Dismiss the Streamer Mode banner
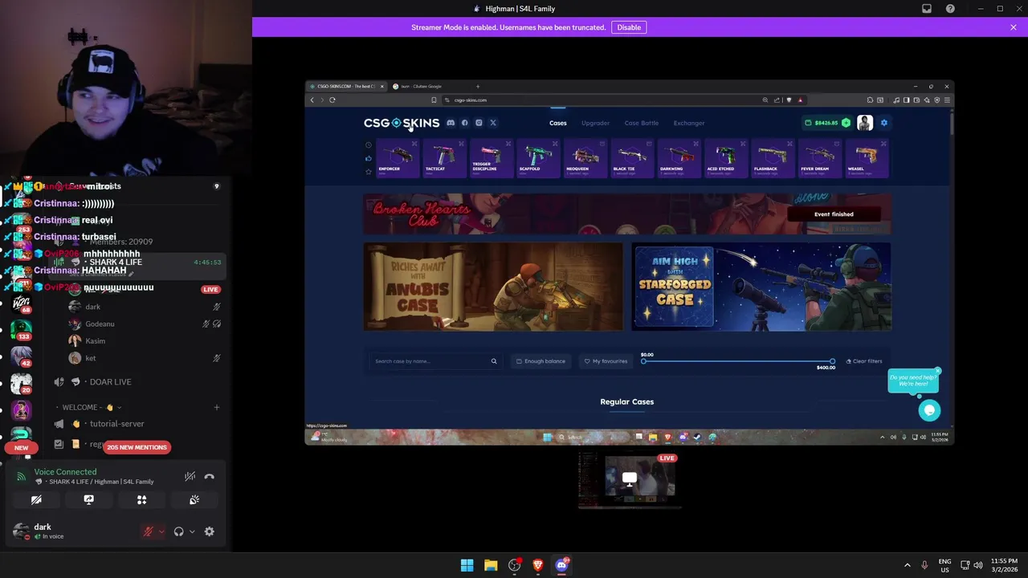 tap(1013, 27)
